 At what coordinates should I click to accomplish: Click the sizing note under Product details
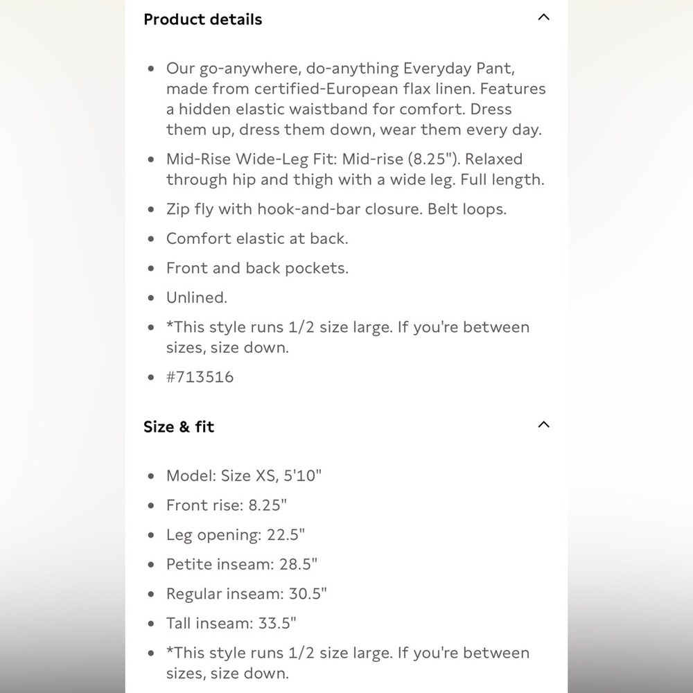click(348, 337)
